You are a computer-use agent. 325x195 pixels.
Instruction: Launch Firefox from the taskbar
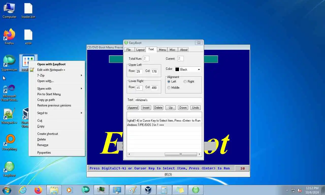(38, 190)
